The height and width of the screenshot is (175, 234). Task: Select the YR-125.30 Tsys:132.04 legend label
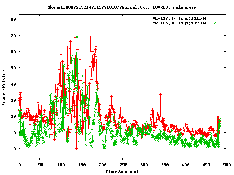point(180,23)
